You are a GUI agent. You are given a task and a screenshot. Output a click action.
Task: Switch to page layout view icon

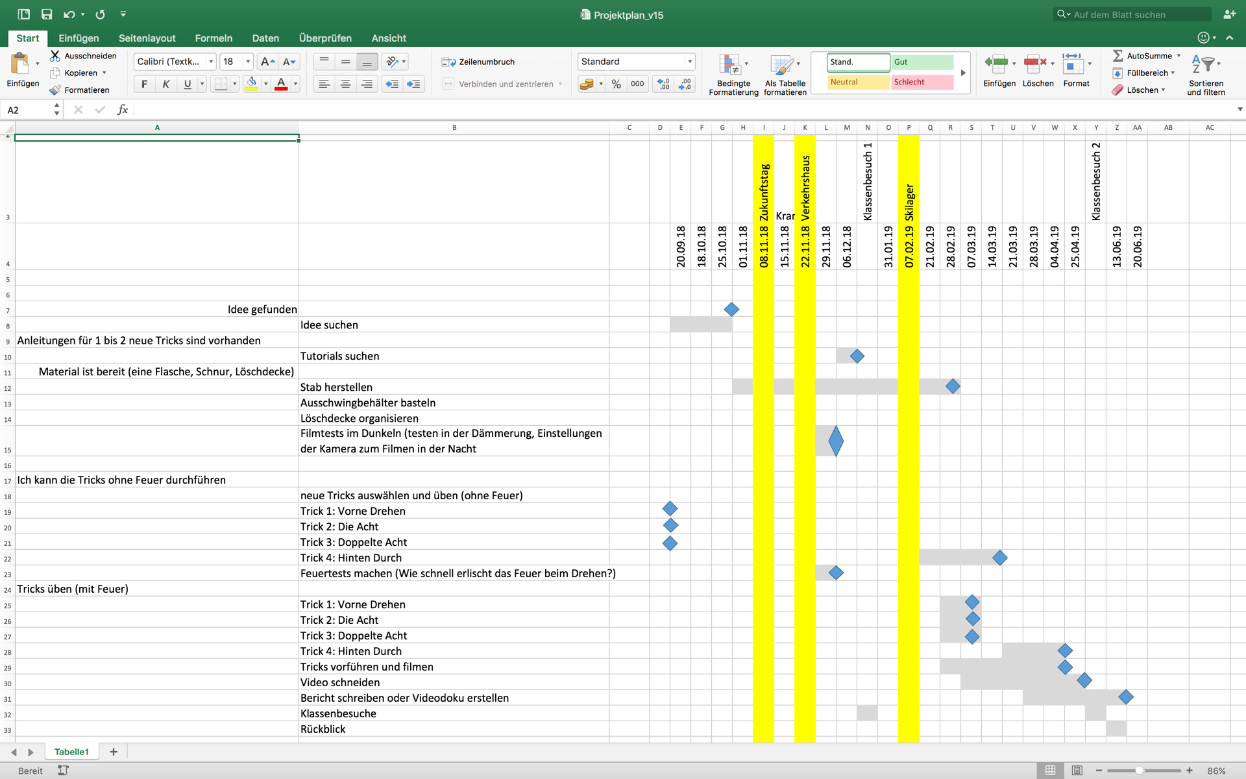point(1077,771)
